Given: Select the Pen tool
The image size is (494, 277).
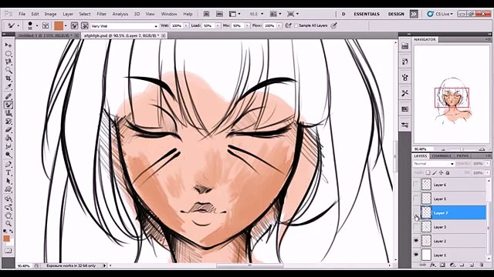Looking at the screenshot, I should tap(8, 164).
